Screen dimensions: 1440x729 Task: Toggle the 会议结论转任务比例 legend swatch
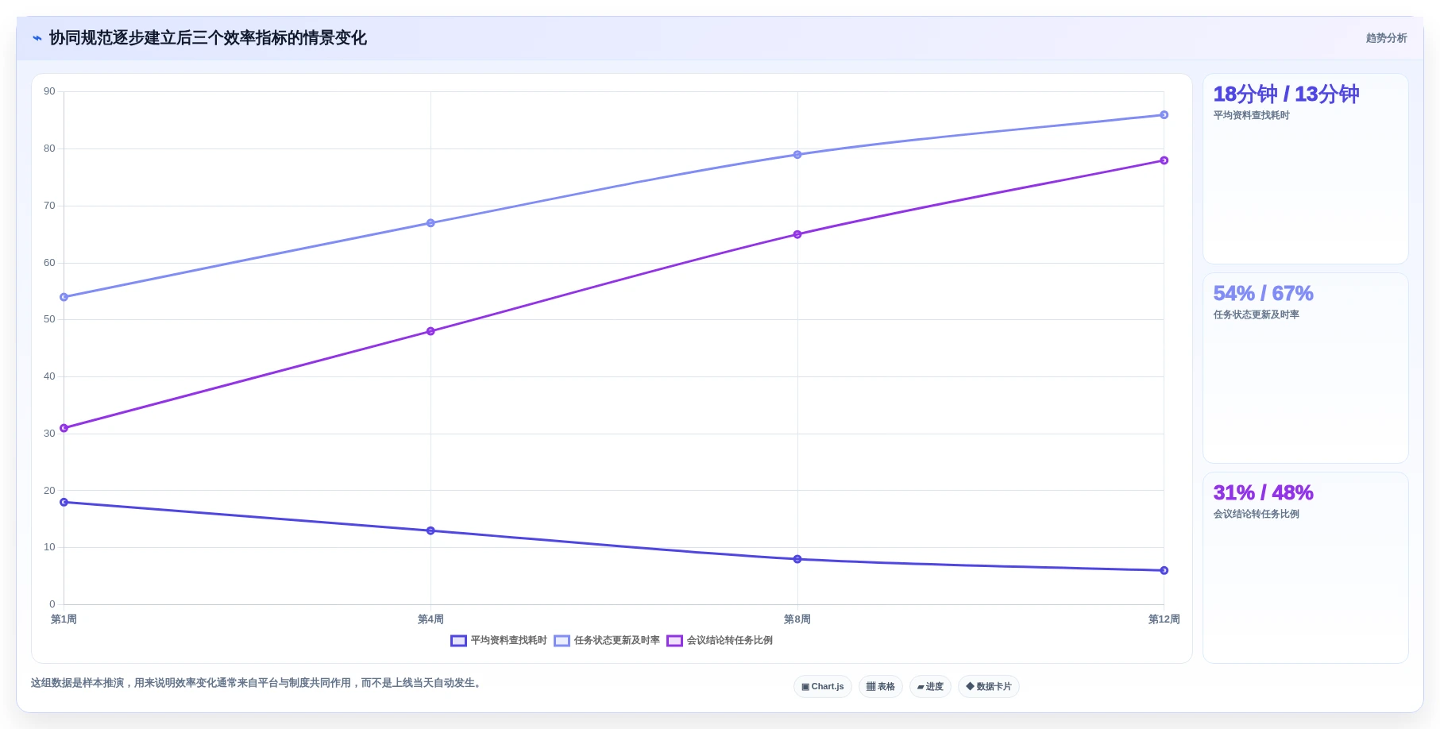pyautogui.click(x=674, y=641)
